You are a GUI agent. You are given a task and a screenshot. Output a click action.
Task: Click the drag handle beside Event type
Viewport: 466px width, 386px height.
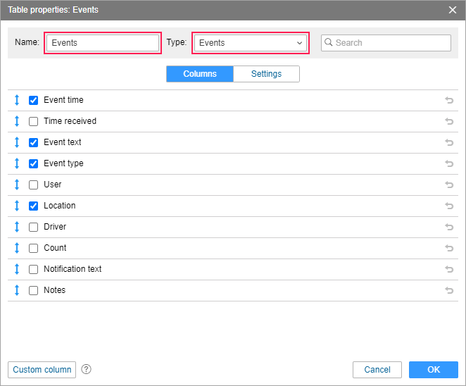coord(16,163)
